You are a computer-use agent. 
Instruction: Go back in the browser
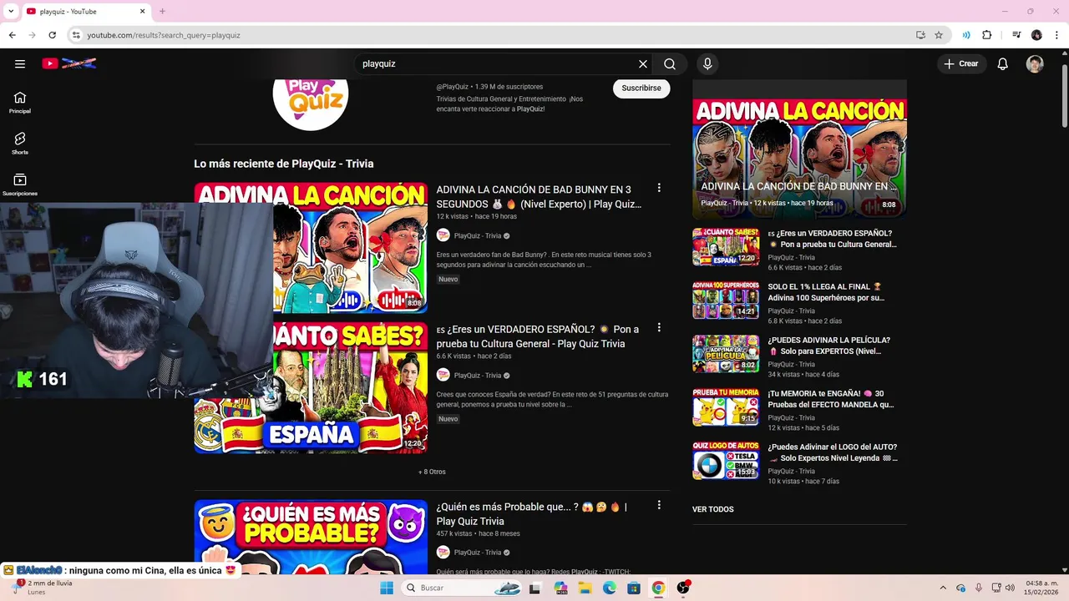point(12,35)
